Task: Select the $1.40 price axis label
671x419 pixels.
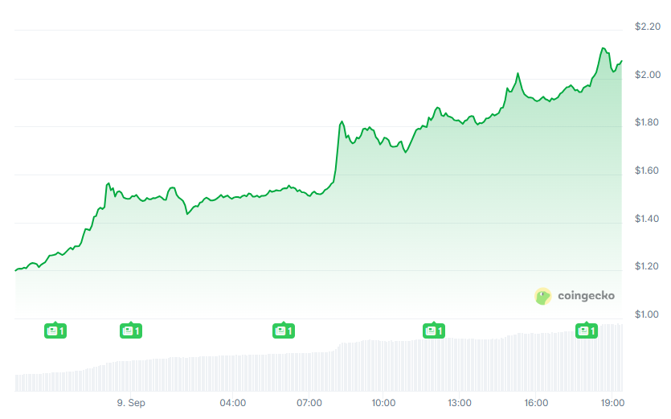Action: (647, 219)
